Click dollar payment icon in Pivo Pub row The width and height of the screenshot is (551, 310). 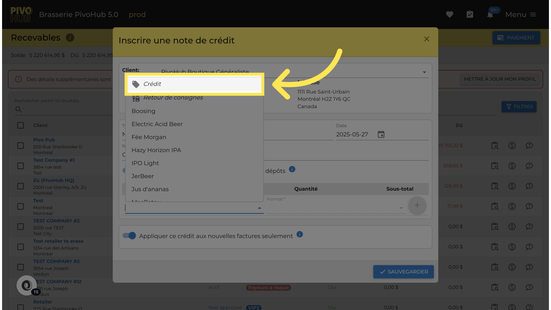tap(512, 146)
